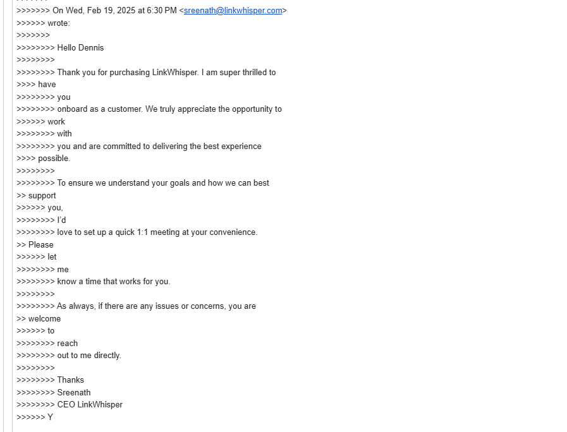Click the 'Hello Dennis' greeting line
567x432 pixels.
(x=80, y=48)
